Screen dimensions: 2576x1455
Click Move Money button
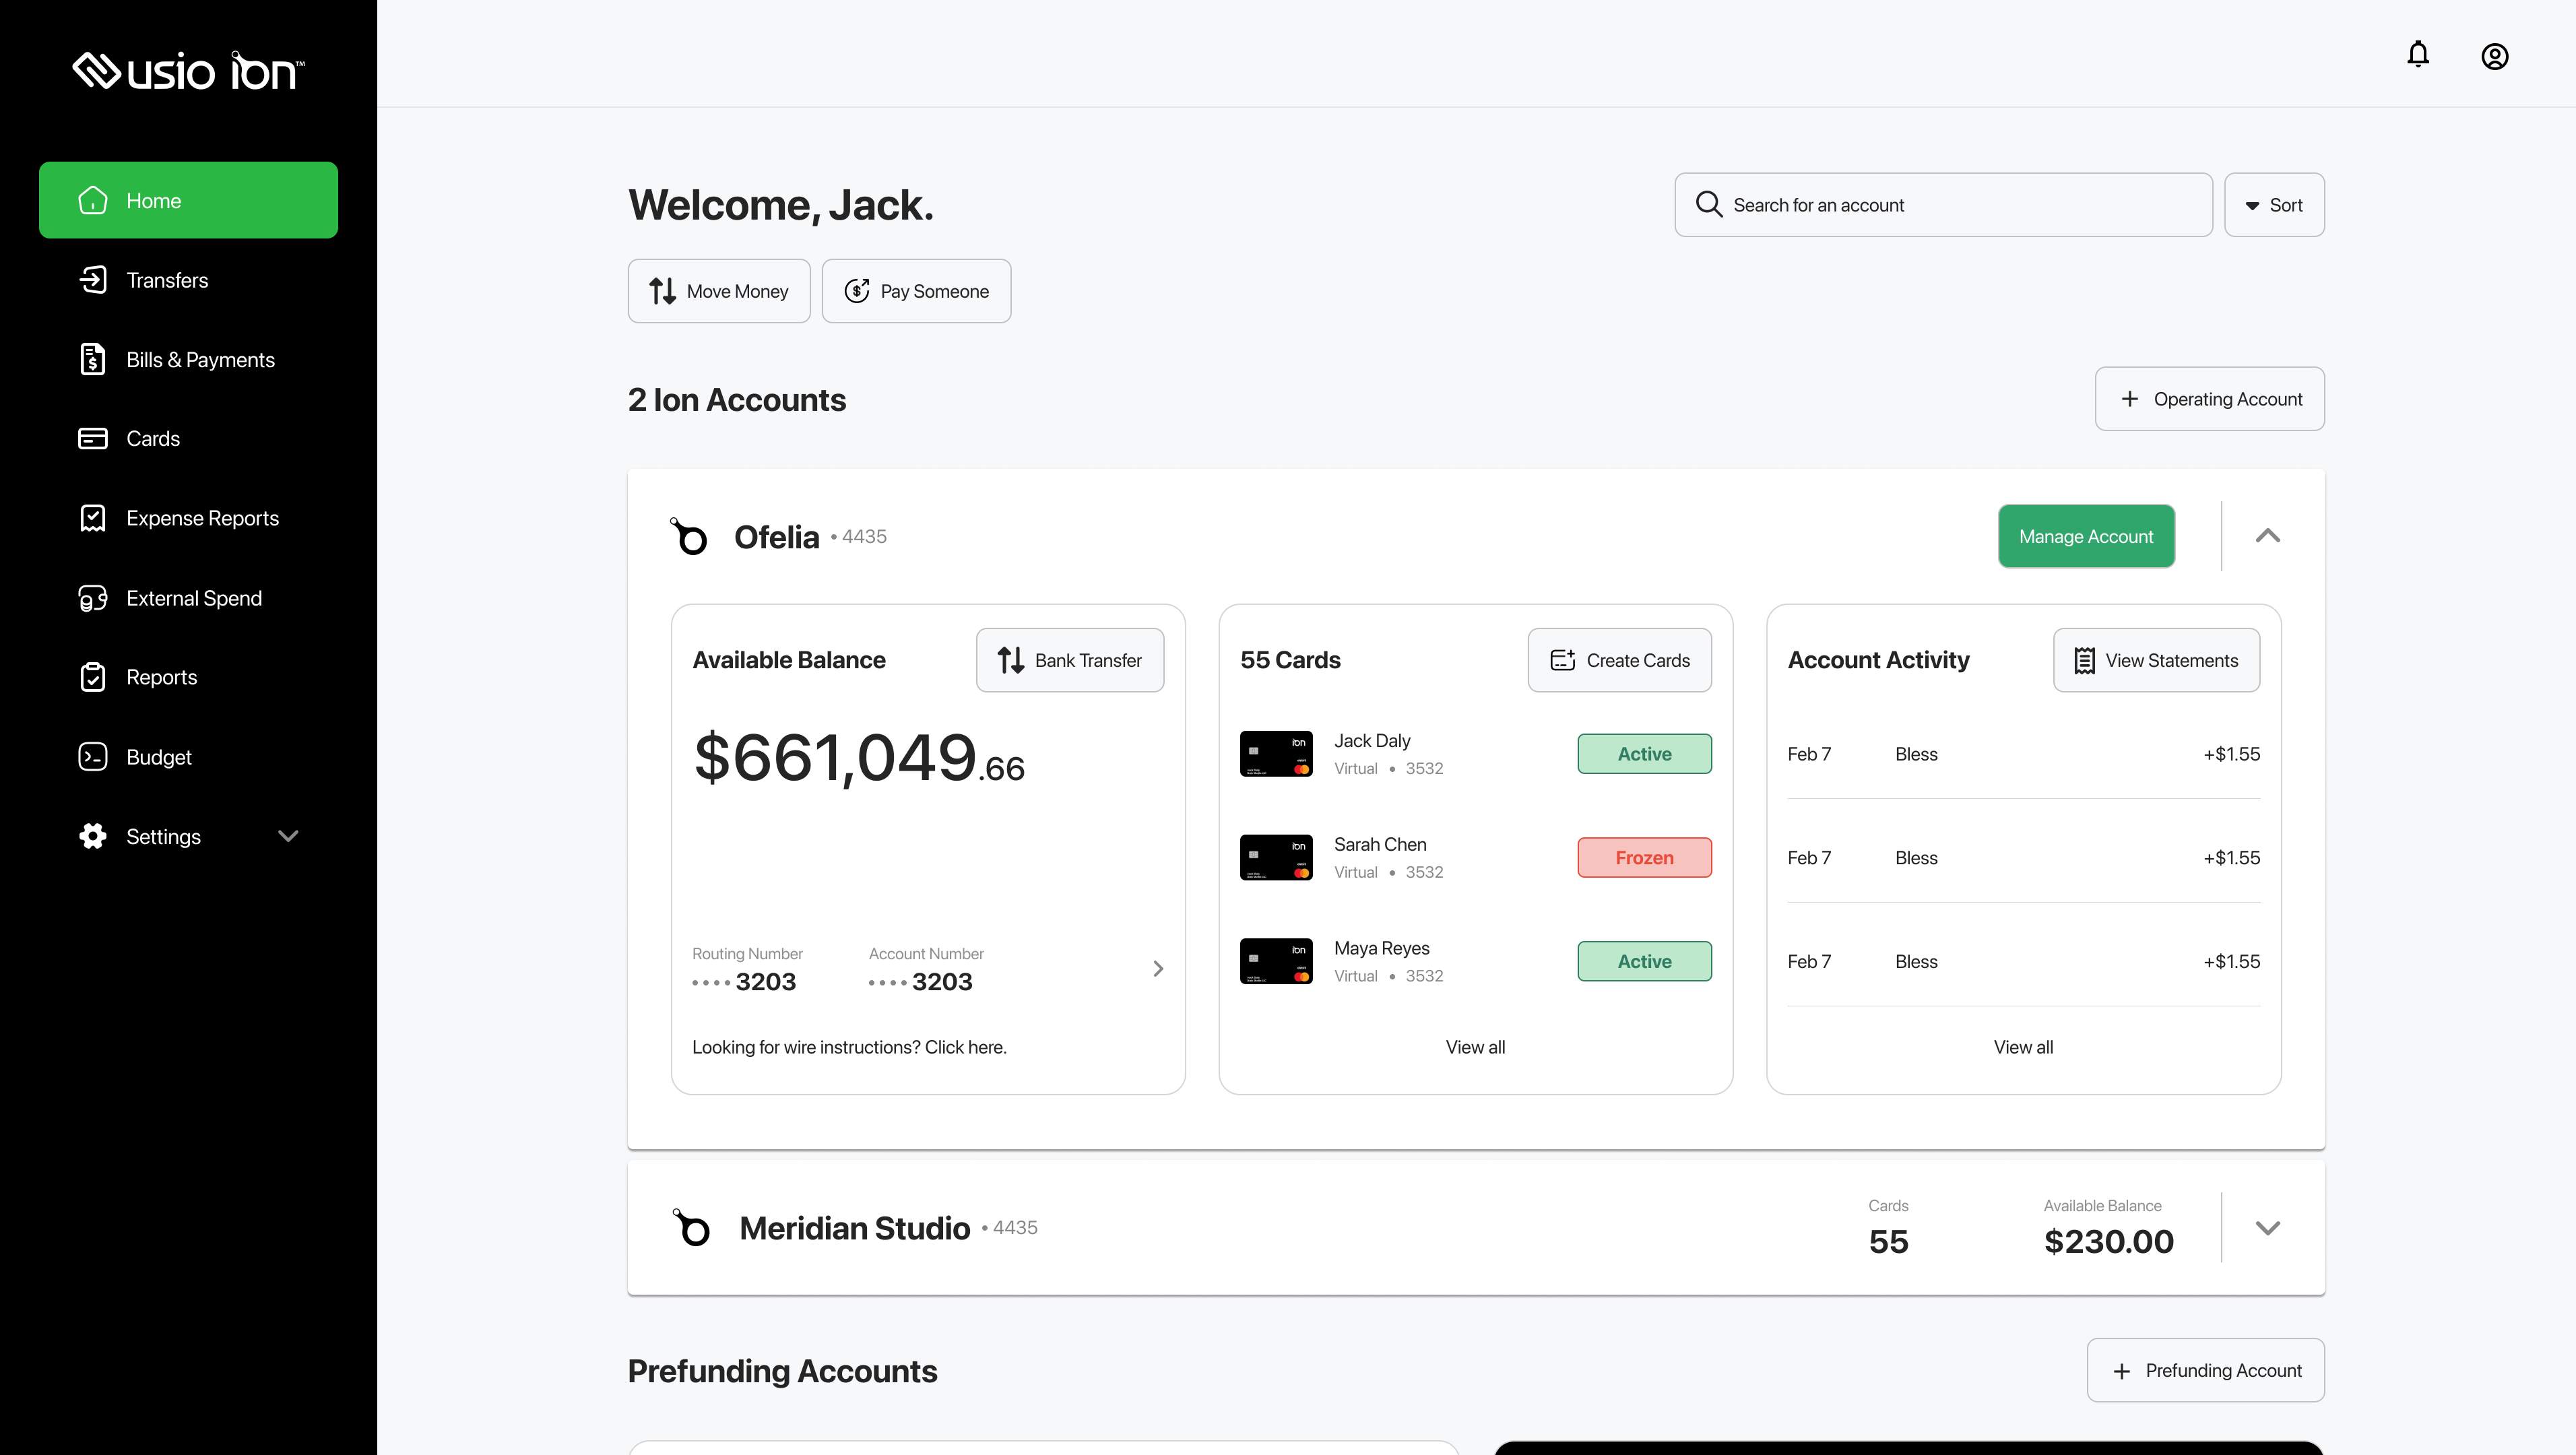click(719, 291)
